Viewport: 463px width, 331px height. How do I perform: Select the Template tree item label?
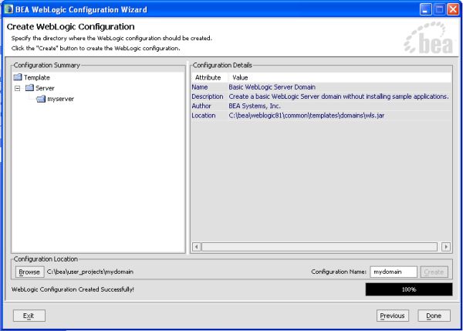click(37, 78)
